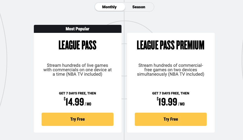Click the commercial-free games on two devices description

[171, 70]
